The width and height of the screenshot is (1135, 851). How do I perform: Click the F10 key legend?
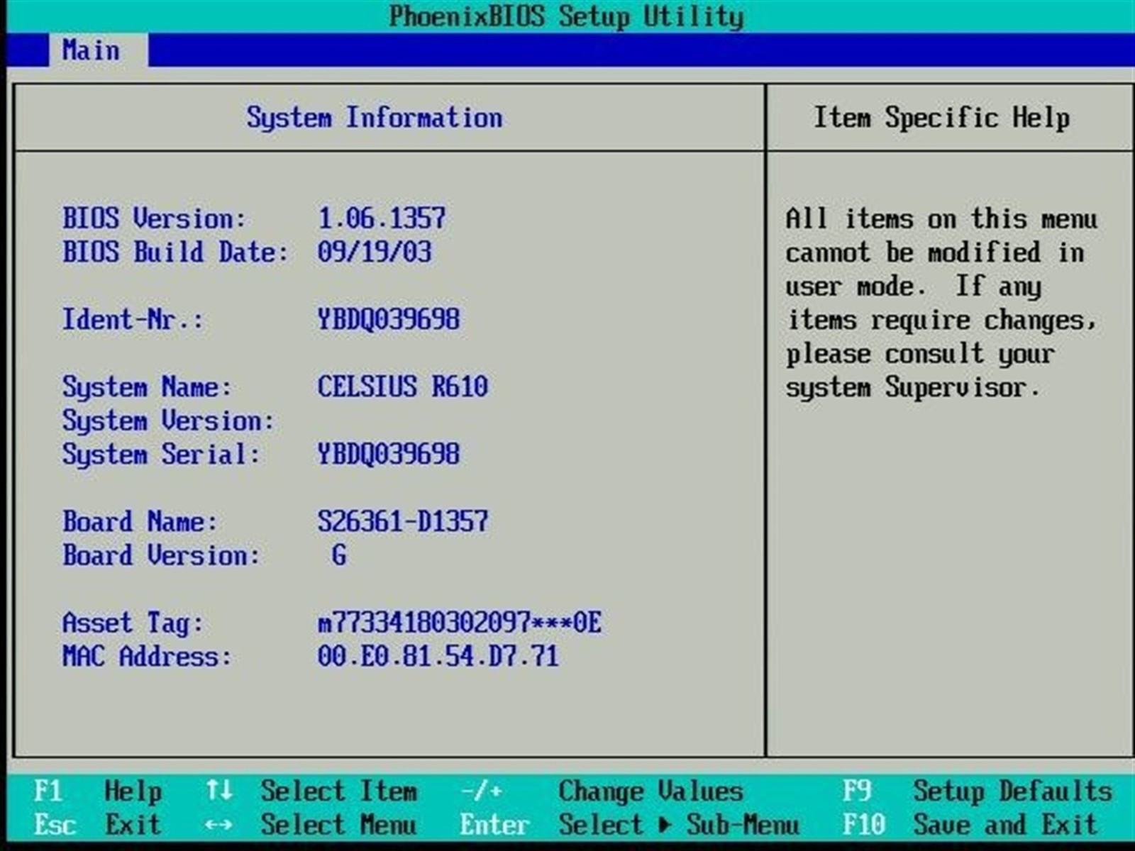point(864,825)
